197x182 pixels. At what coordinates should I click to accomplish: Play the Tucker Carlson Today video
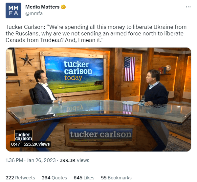pos(98,99)
